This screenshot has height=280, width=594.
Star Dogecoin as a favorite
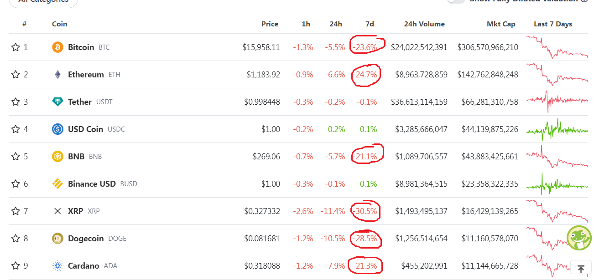coord(16,239)
